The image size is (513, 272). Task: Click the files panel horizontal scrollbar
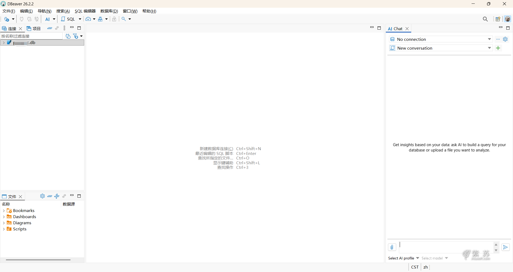point(38,260)
